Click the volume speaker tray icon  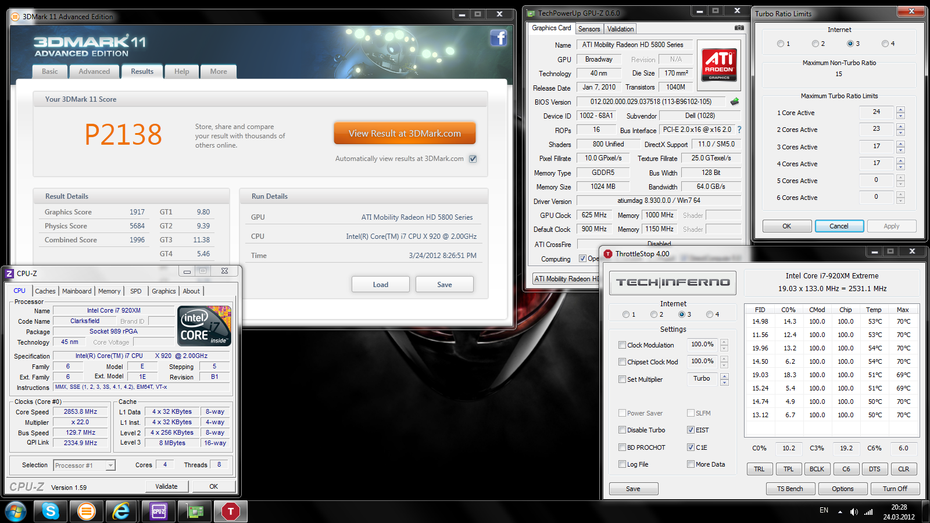(x=854, y=512)
